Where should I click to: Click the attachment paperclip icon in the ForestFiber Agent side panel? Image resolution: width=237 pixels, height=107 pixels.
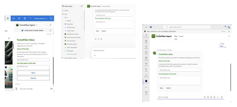coord(16,89)
